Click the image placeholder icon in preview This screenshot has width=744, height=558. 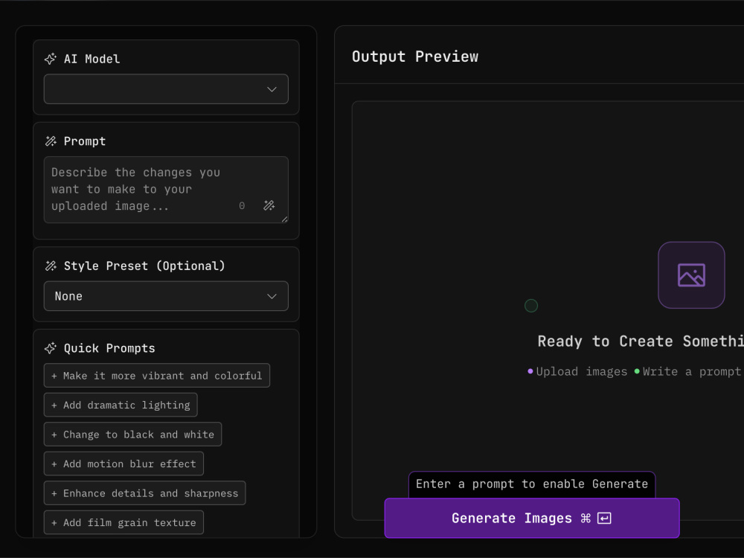pyautogui.click(x=691, y=275)
